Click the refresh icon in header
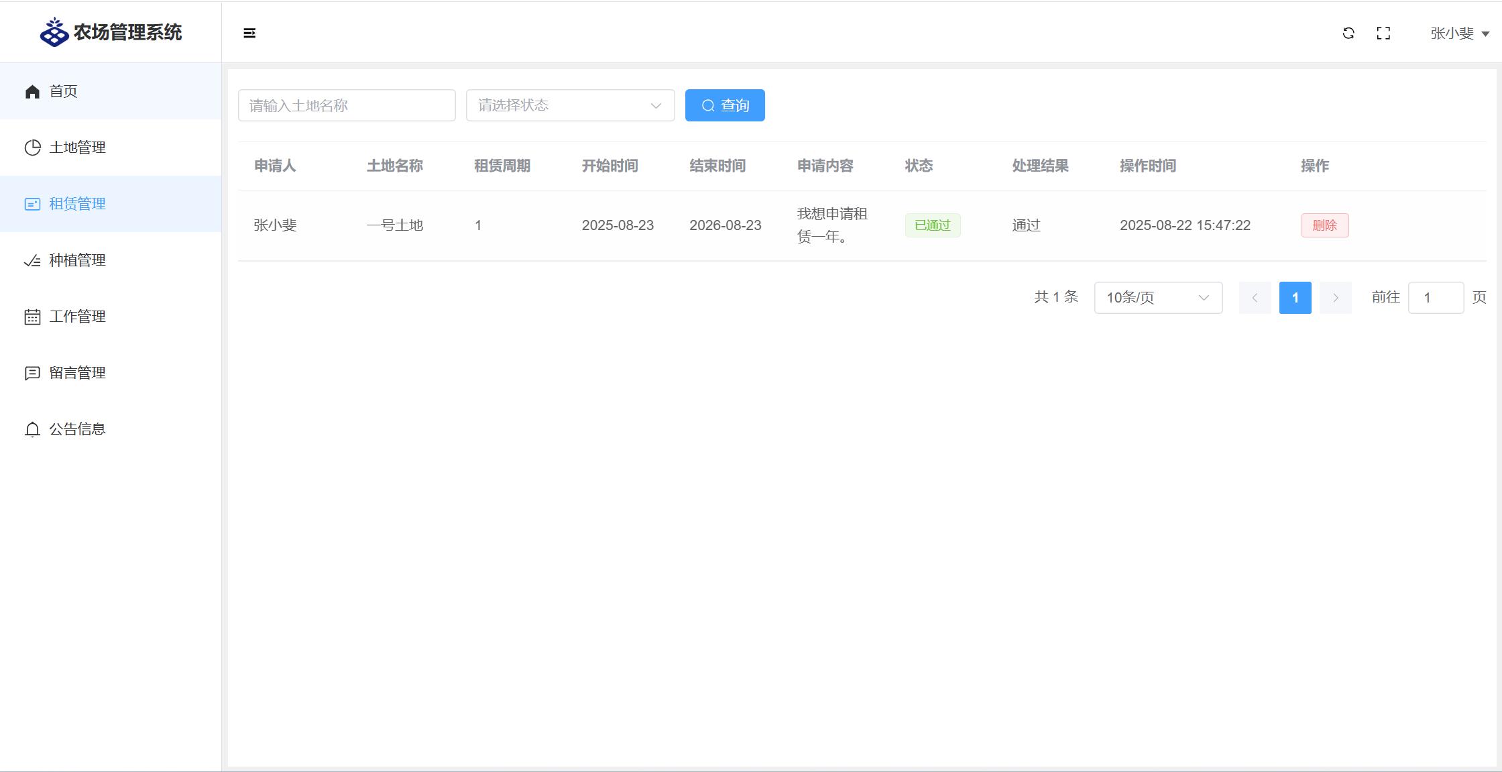The width and height of the screenshot is (1502, 772). click(1348, 33)
